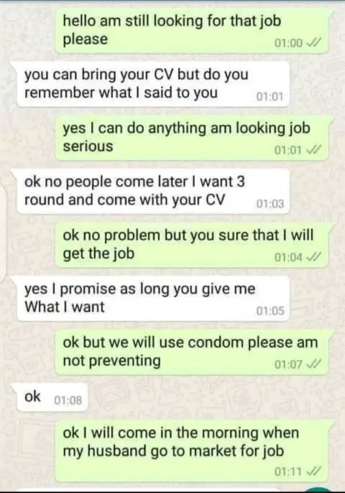
Task: Tap the 'hello am still looking' message
Action: (192, 30)
